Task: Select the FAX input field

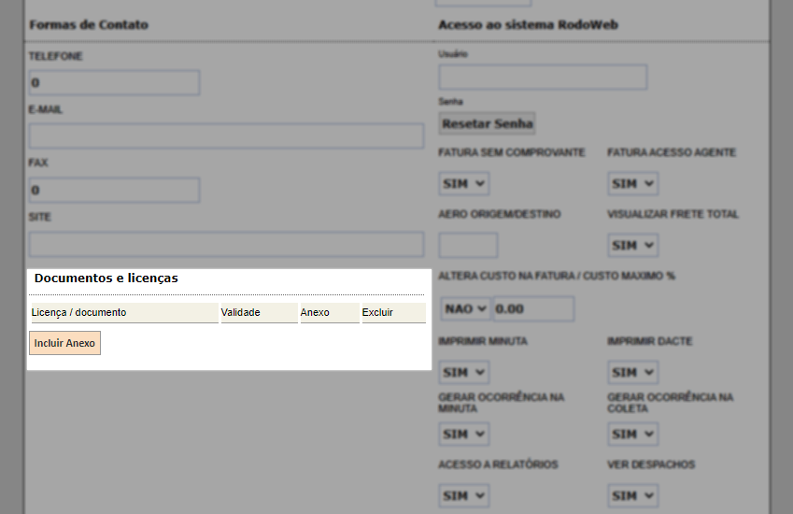Action: [114, 191]
